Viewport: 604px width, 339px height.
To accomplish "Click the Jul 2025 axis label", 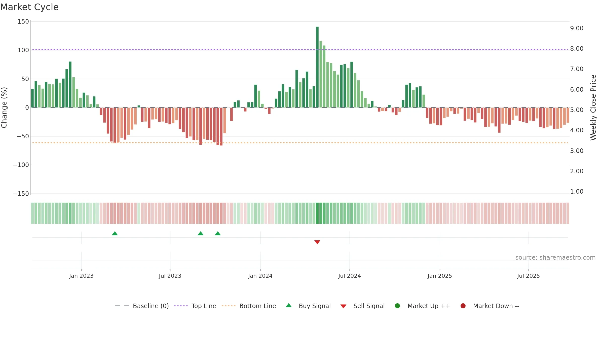I will [x=528, y=276].
